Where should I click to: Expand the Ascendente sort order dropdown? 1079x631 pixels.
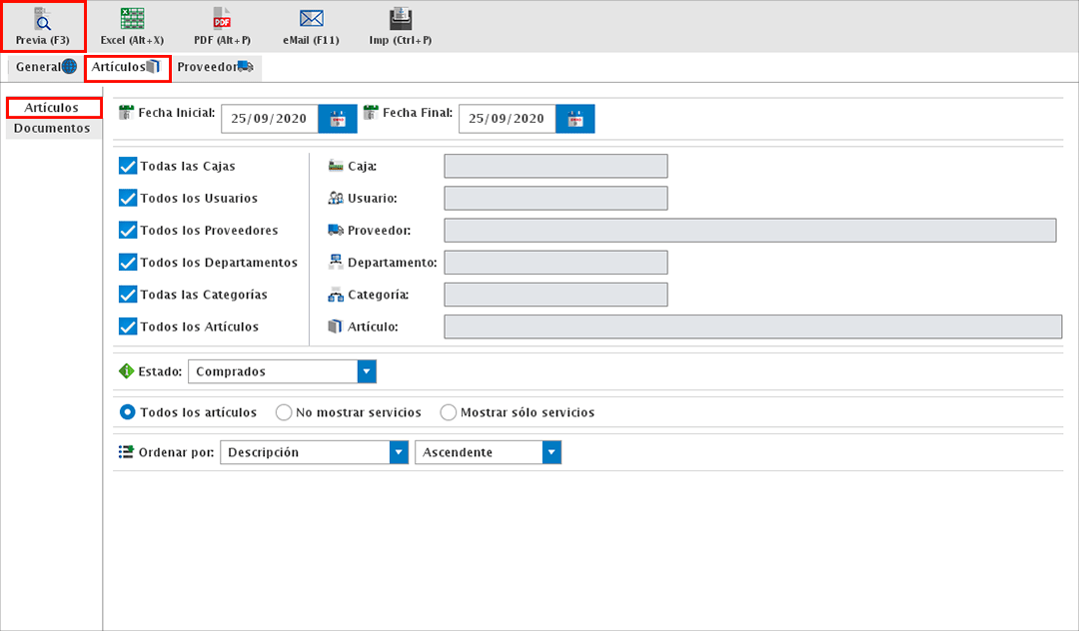(x=551, y=452)
